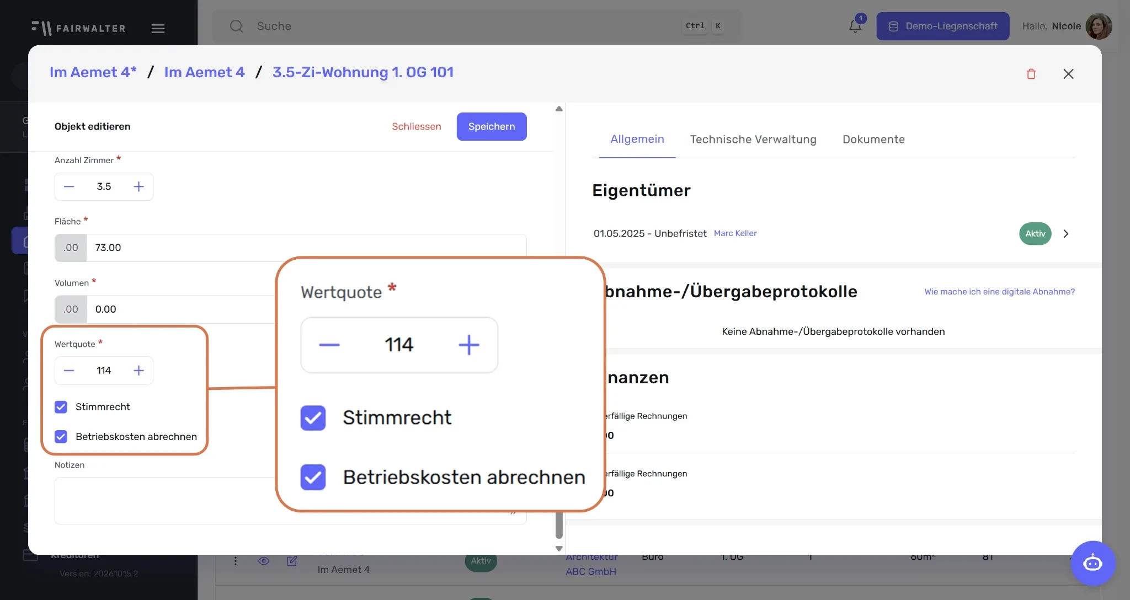Image resolution: width=1130 pixels, height=600 pixels.
Task: Open digital Abnahme help link
Action: tap(1000, 292)
